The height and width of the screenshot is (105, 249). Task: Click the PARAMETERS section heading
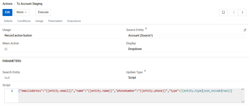click(x=12, y=61)
